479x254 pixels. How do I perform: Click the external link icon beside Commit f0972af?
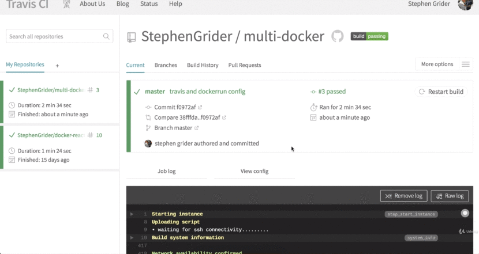[x=200, y=107]
